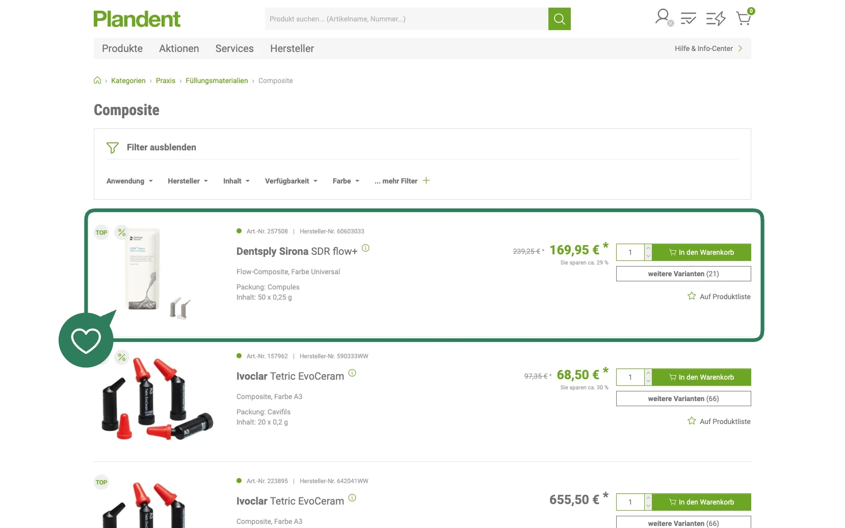Viewport: 845px width, 528px height.
Task: Add Tetric EvoCeram 223895 In den Warenkorb
Action: coord(701,502)
